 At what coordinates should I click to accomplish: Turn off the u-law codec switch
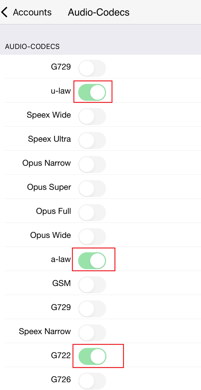(92, 92)
